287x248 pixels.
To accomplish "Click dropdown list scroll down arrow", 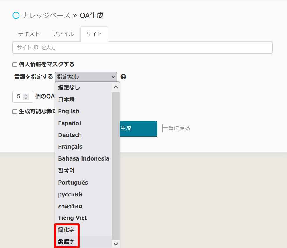I will 116,244.
